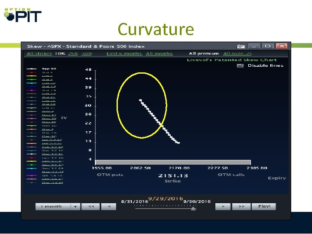Click the white Sep 30 legend line marker

32,69
